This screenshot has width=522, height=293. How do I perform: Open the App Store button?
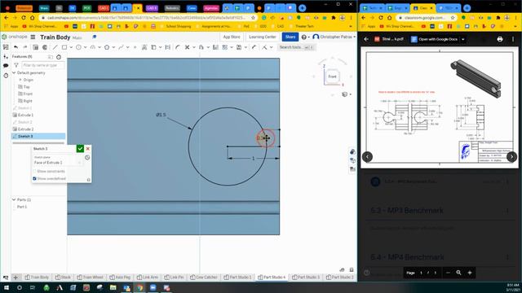pos(232,37)
